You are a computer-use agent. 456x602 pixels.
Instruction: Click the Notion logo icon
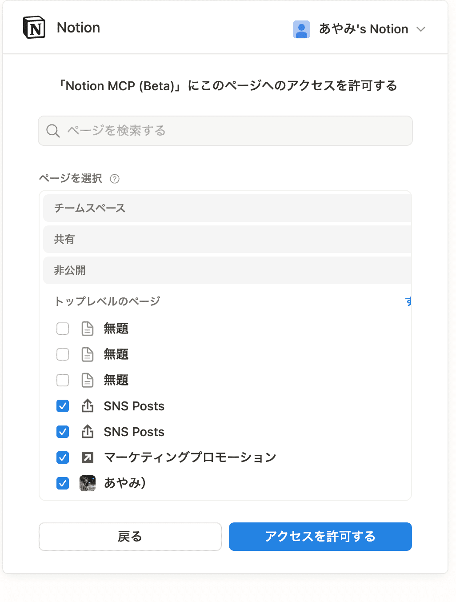[x=34, y=28]
